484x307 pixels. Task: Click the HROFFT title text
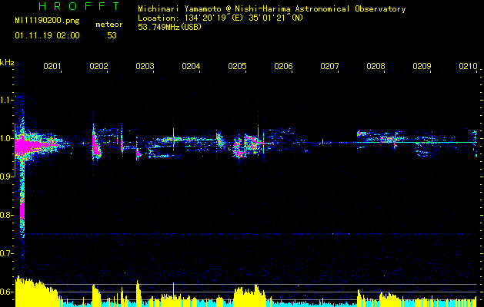79,6
